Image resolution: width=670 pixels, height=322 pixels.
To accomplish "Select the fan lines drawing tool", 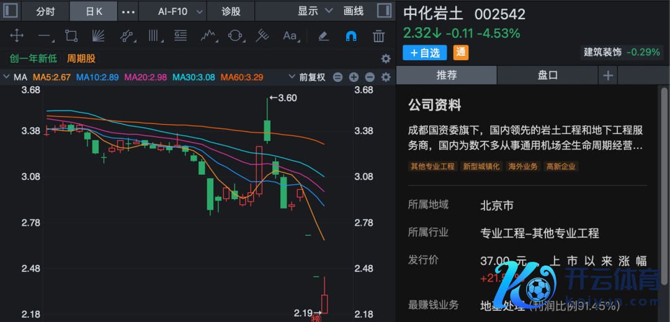I will coord(99,36).
